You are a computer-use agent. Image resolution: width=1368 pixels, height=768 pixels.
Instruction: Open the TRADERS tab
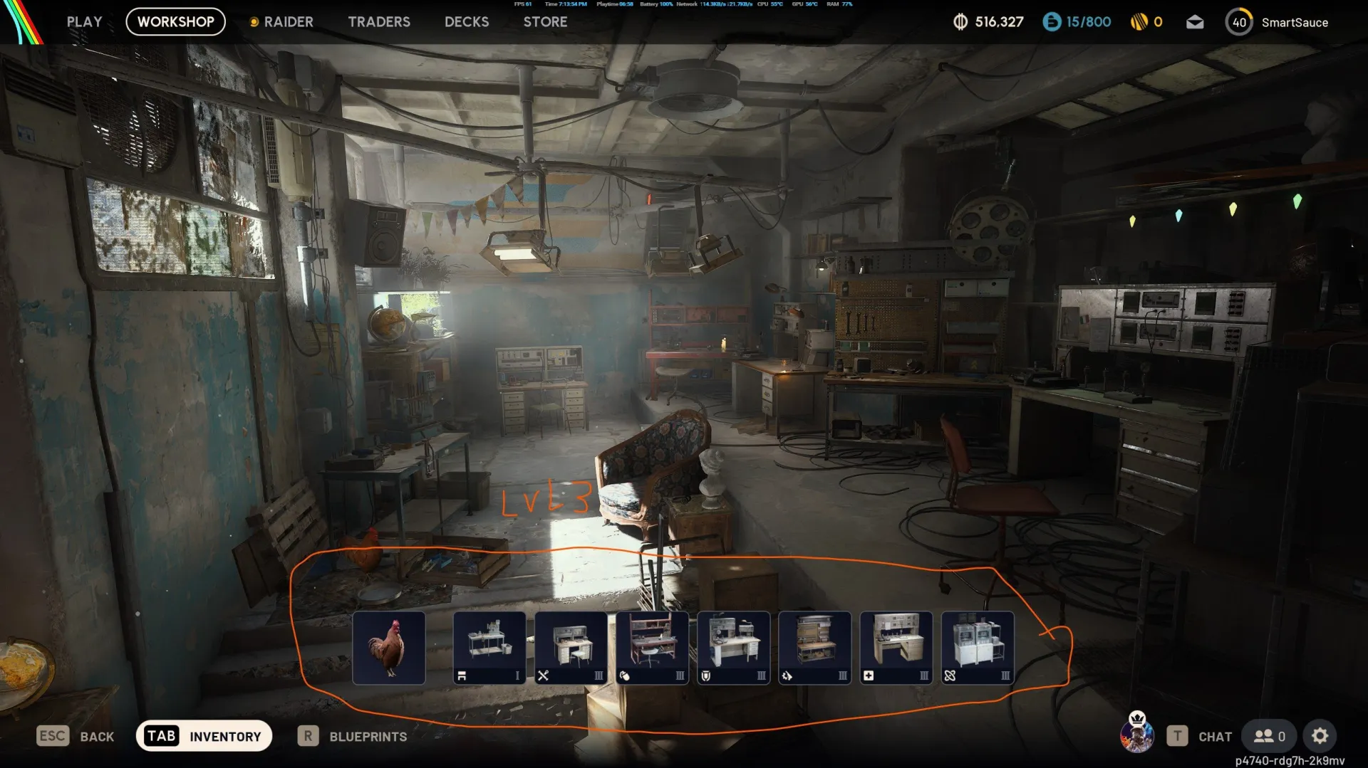coord(379,22)
